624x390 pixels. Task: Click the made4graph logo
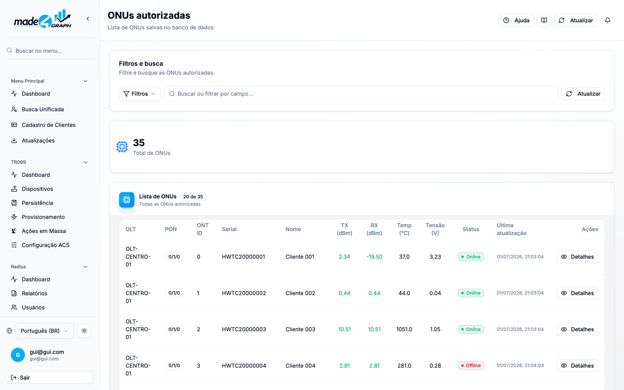point(43,19)
